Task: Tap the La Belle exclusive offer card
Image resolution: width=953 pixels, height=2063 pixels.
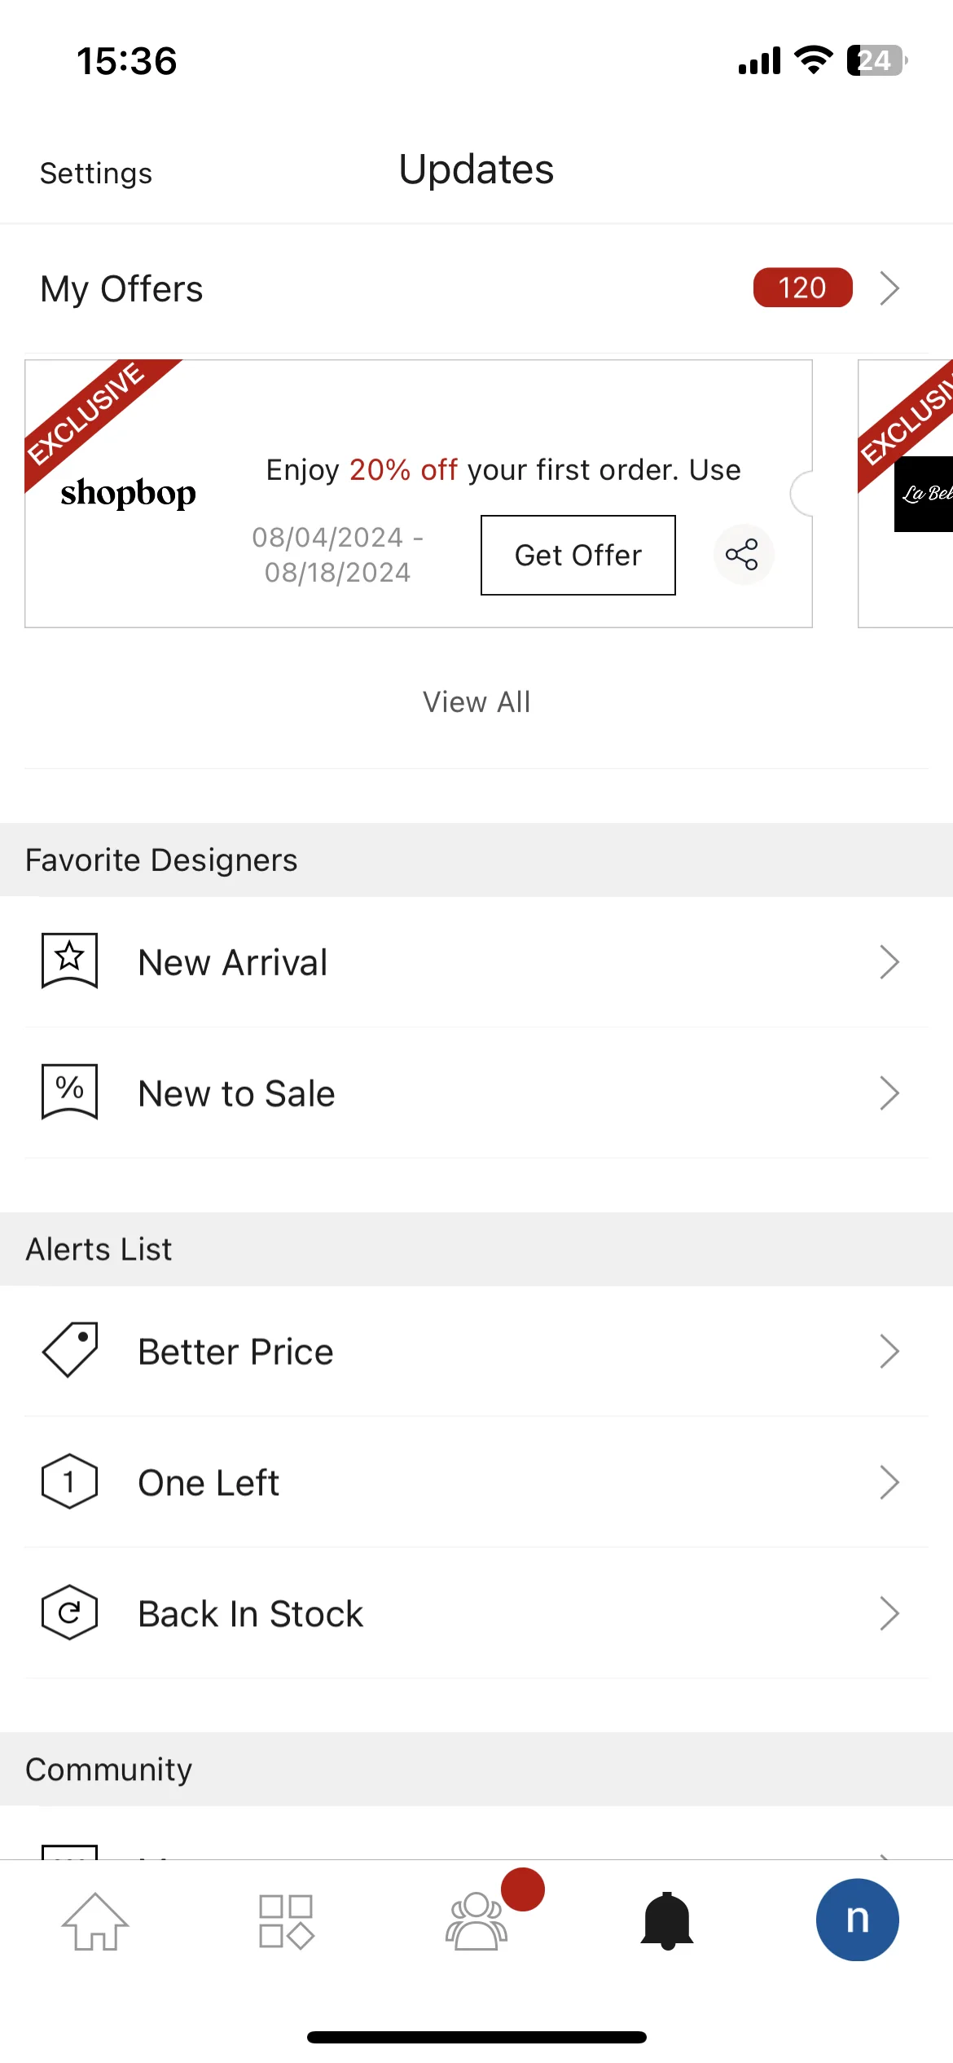Action: pyautogui.click(x=906, y=494)
